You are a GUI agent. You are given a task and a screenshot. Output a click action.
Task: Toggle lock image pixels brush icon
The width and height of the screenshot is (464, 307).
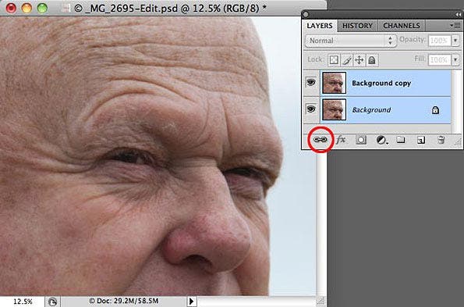click(x=346, y=60)
